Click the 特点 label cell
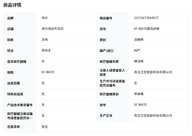192x136 pixels. [10, 51]
